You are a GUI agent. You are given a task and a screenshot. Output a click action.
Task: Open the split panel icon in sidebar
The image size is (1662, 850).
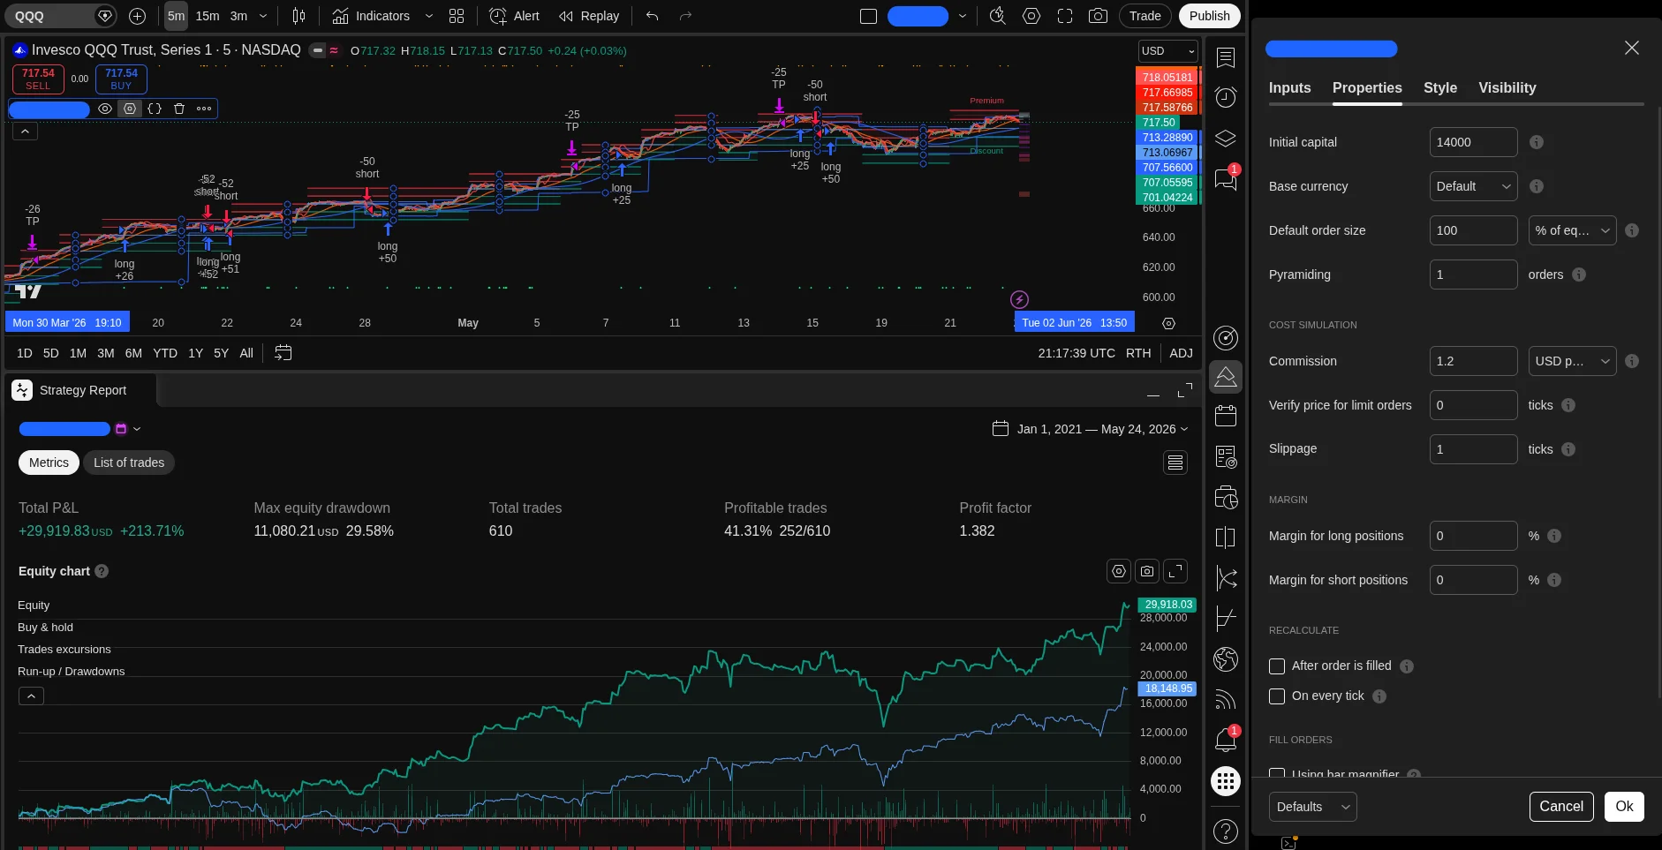coord(1226,538)
